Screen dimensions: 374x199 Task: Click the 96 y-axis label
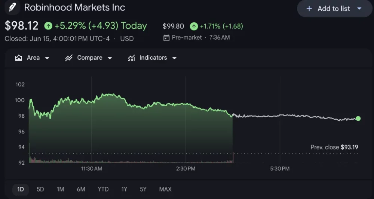21,132
